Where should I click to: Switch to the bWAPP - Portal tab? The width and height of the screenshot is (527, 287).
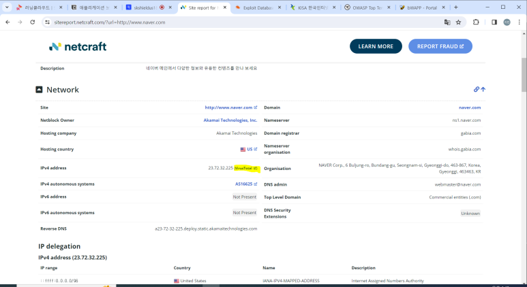point(422,7)
